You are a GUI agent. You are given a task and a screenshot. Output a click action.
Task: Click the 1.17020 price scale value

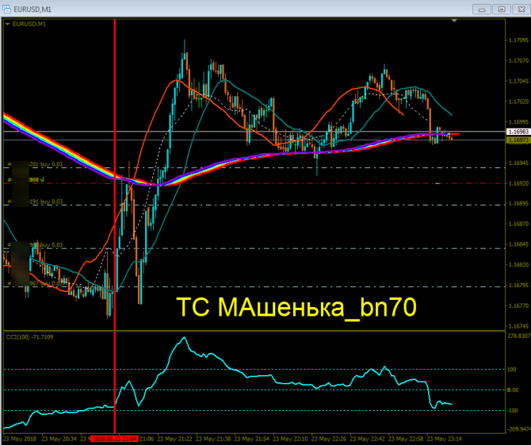pos(519,102)
